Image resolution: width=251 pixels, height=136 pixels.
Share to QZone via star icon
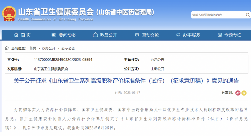[244, 93]
